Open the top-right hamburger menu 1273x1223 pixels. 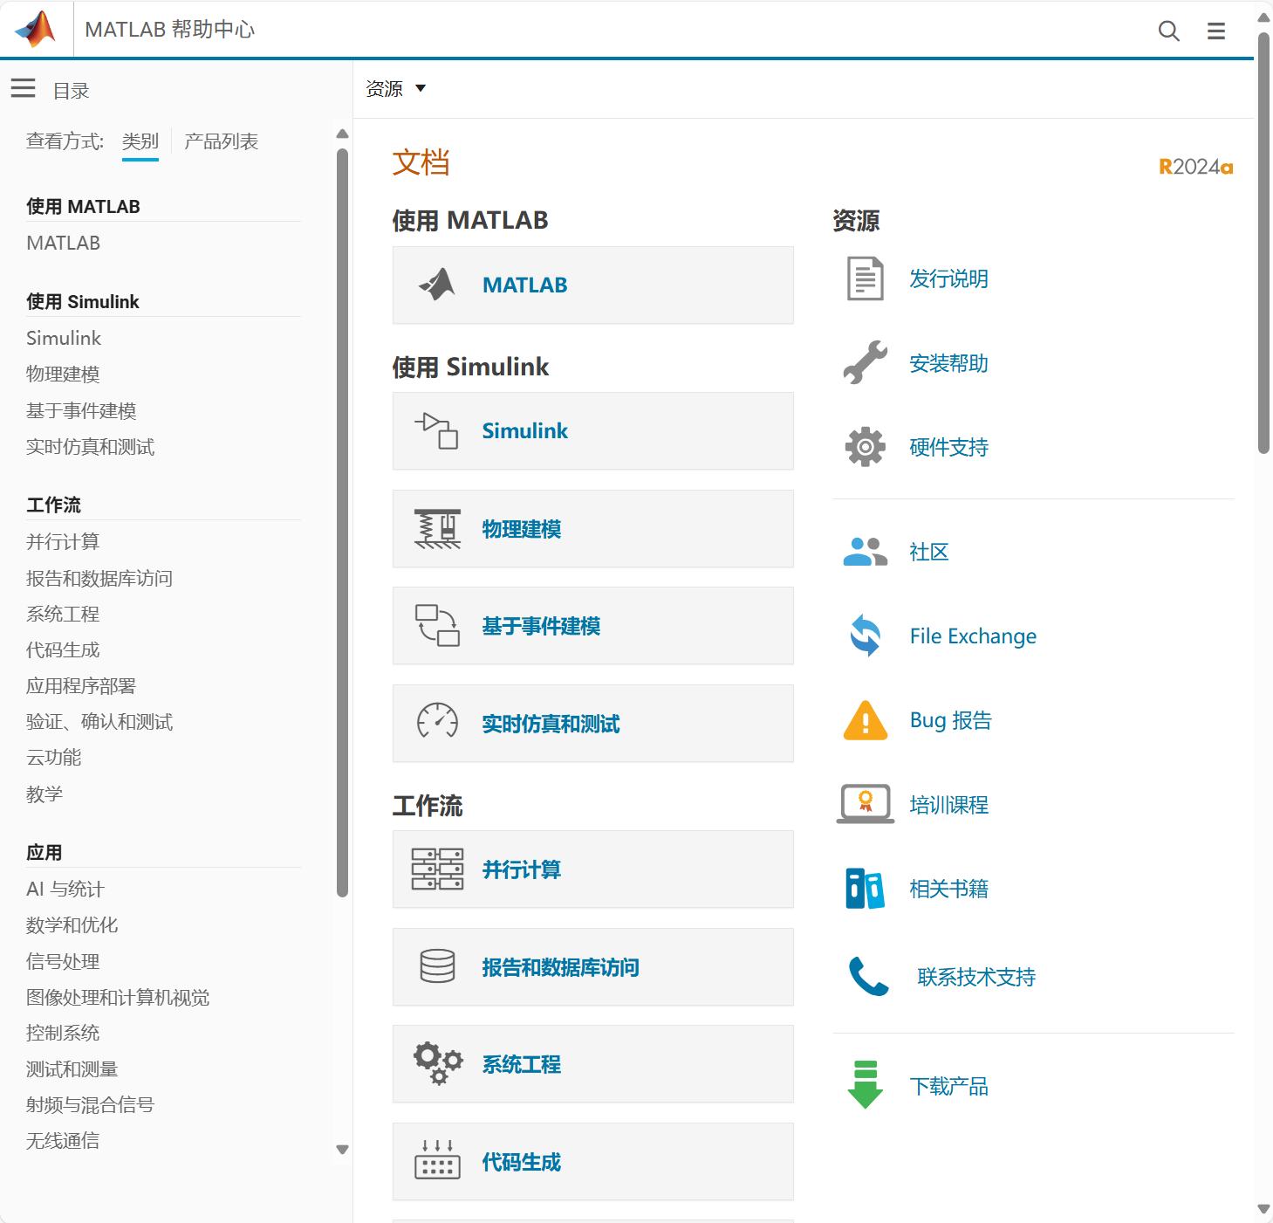tap(1216, 31)
